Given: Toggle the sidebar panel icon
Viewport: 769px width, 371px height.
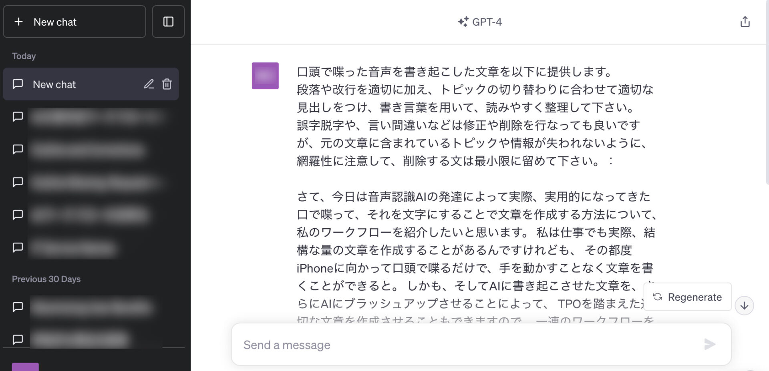Looking at the screenshot, I should tap(168, 22).
